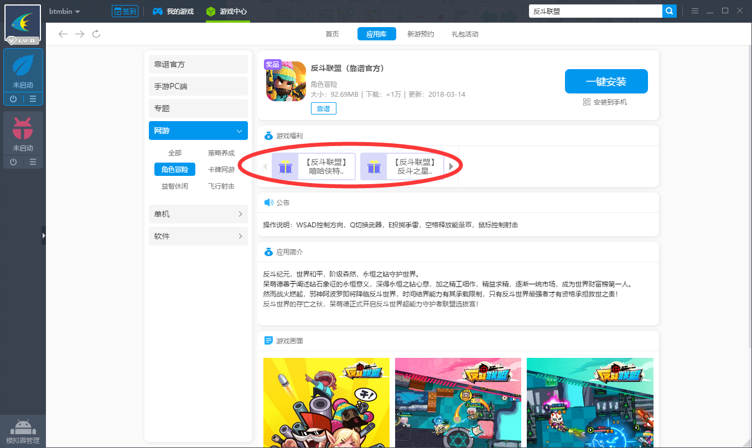Click the 靠谱 tag button
Image resolution: width=752 pixels, height=448 pixels.
323,109
